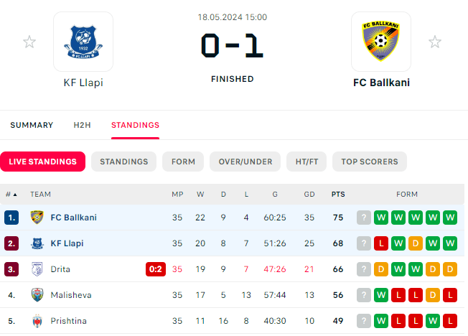Open the FC Ballkani crest in match header
Screen dimensions: 468x336
coord(381,42)
